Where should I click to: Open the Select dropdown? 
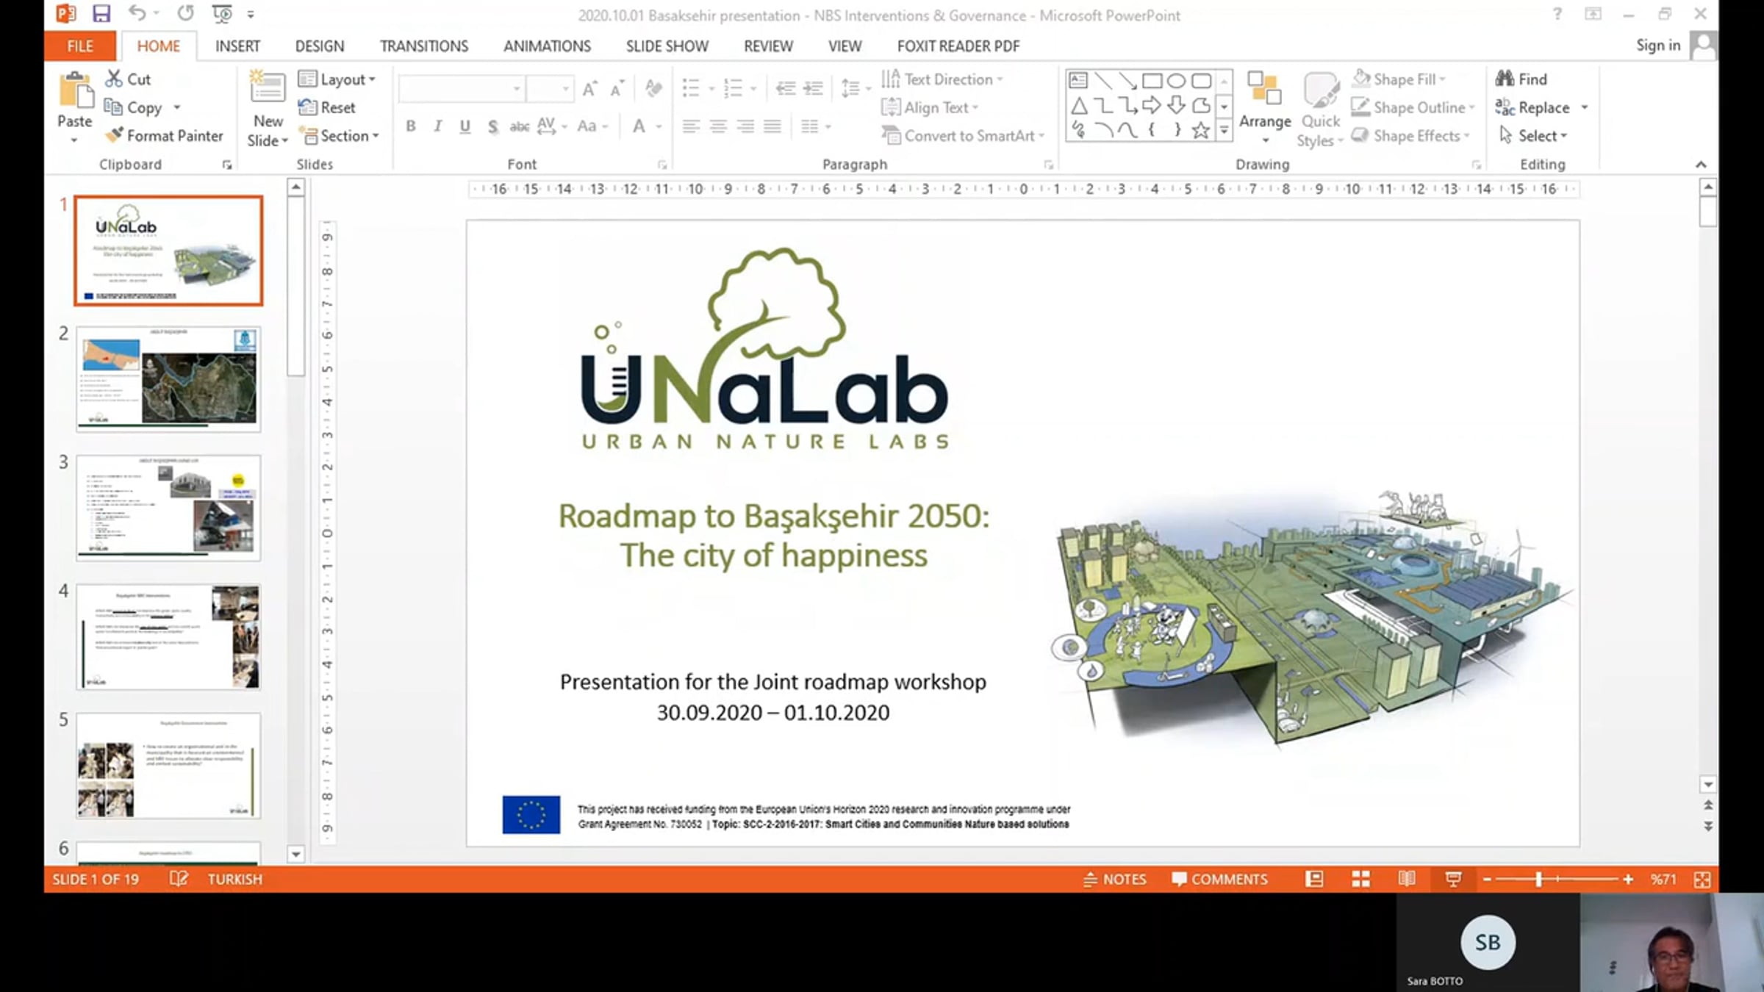tap(1533, 136)
